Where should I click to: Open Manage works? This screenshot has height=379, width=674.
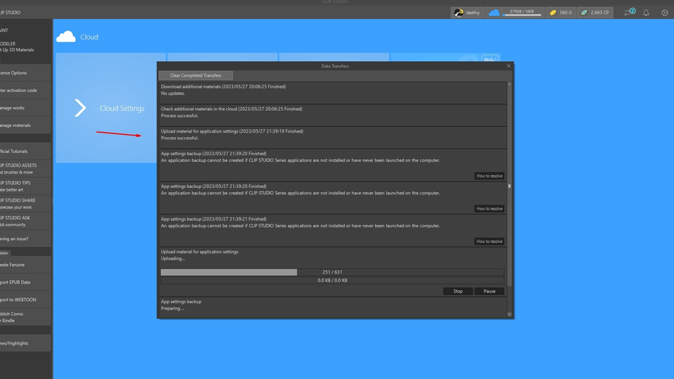25,108
